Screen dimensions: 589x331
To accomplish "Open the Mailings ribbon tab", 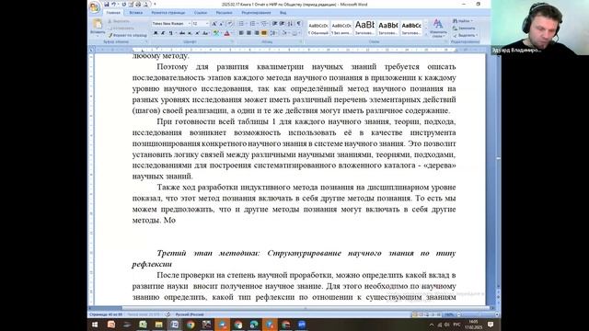I will tap(224, 13).
